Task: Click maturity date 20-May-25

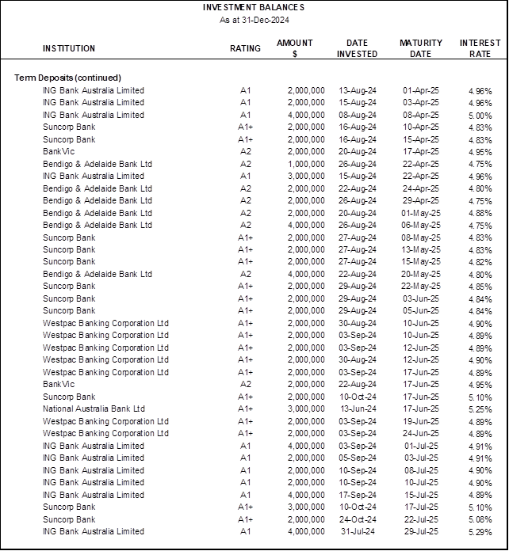Action: click(x=421, y=275)
